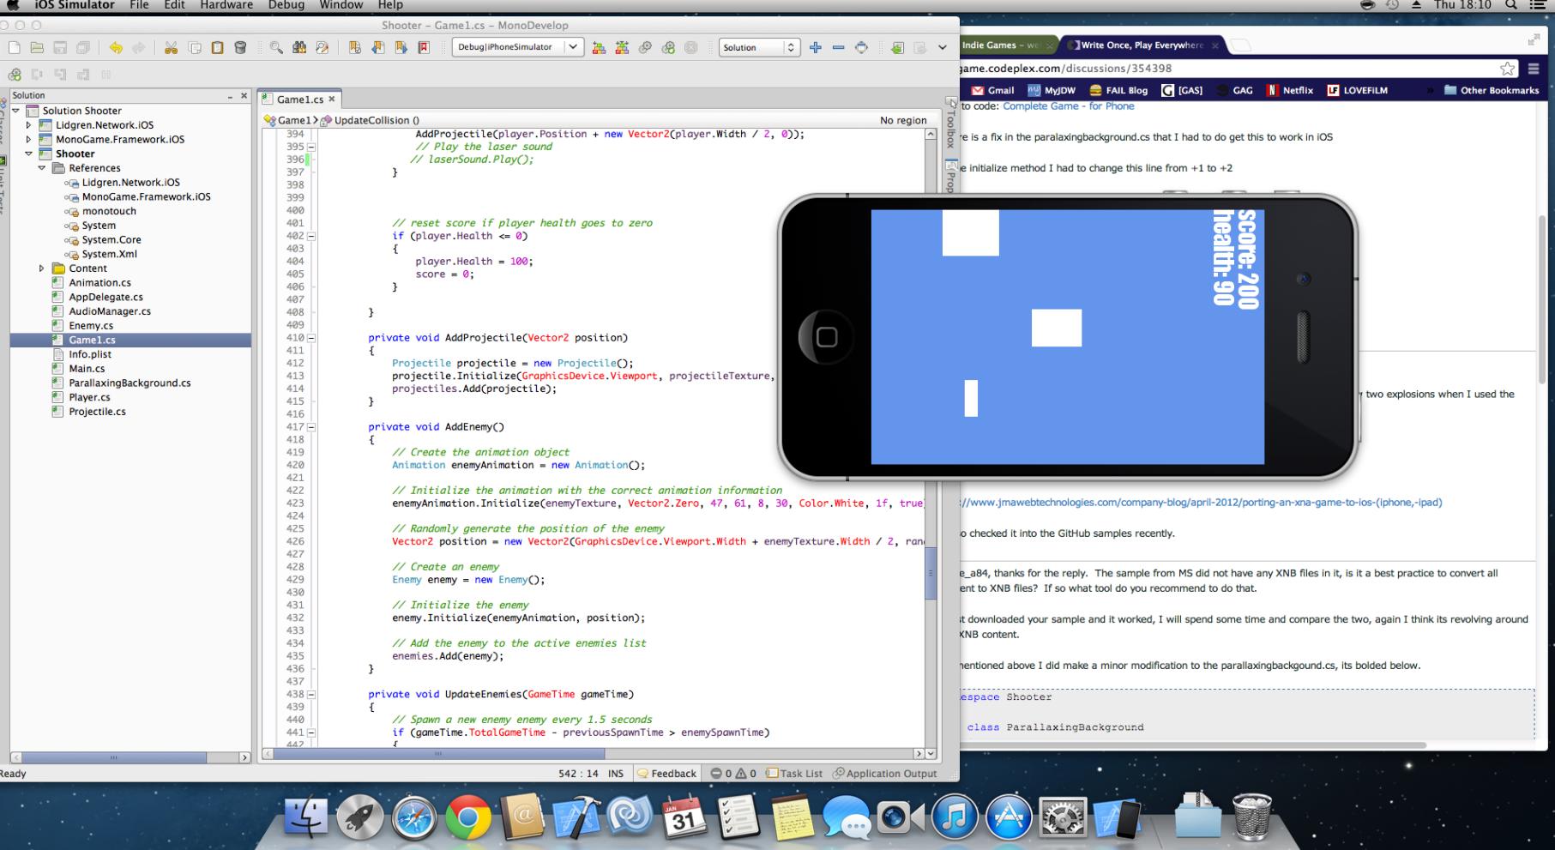Click the blue plus zoom-in icon
Viewport: 1555px width, 850px height.
[816, 48]
